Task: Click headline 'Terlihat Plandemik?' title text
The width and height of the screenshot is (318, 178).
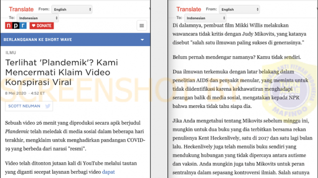Action: 61,72
